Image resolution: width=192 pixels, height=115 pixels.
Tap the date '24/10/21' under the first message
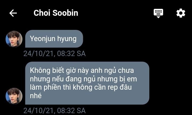click(39, 54)
